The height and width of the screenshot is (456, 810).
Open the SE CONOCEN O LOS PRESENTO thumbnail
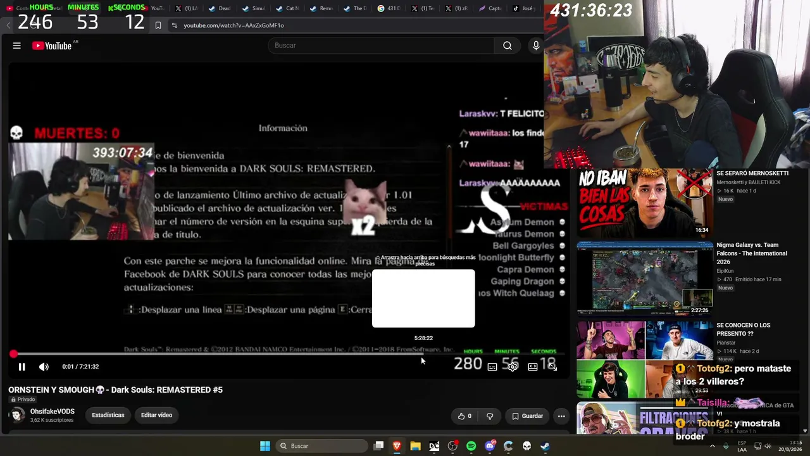[644, 360]
